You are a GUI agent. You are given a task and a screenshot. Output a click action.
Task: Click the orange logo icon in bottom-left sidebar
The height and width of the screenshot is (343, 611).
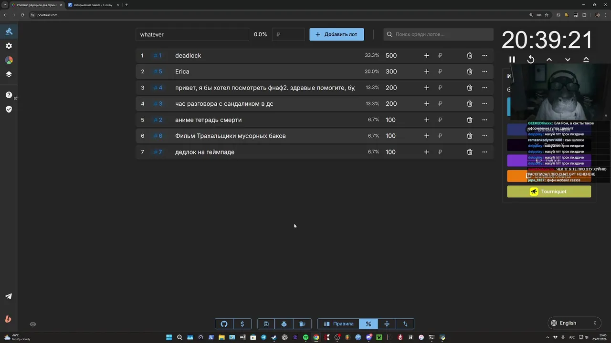click(8, 319)
